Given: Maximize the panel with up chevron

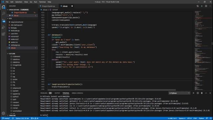Looking at the screenshot, I should tap(206, 93).
